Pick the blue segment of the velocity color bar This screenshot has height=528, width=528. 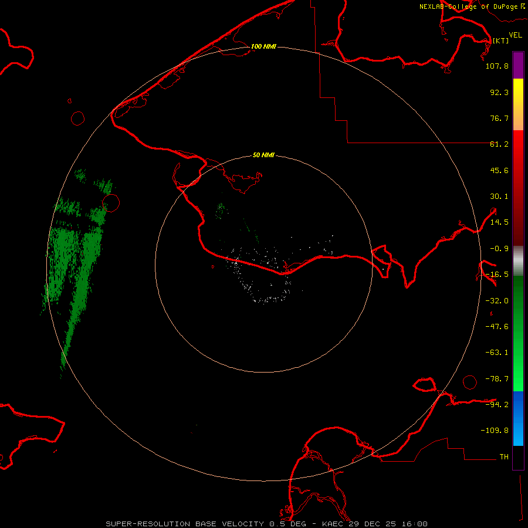point(518,418)
